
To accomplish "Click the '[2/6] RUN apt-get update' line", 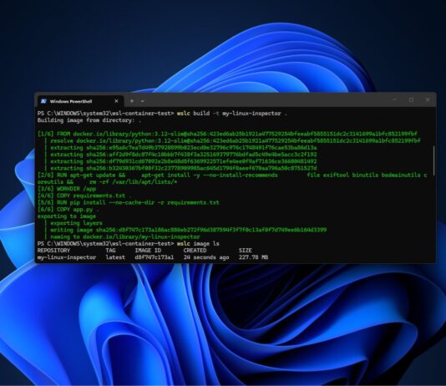I will pyautogui.click(x=232, y=178).
